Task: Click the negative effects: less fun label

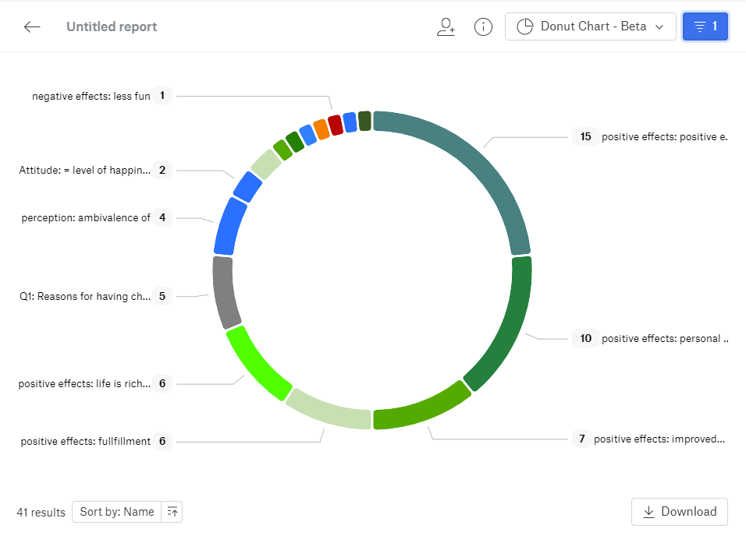Action: coord(91,96)
